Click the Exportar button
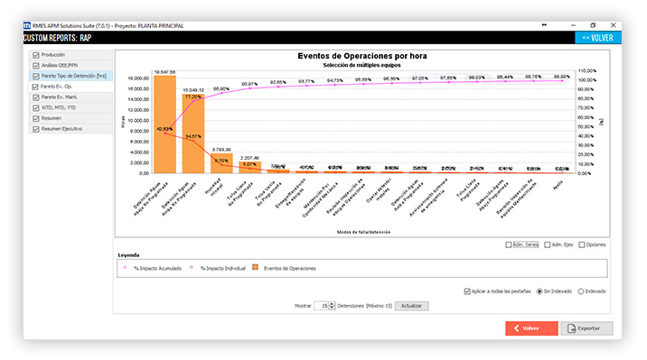Image resolution: width=647 pixels, height=360 pixels. click(x=586, y=328)
